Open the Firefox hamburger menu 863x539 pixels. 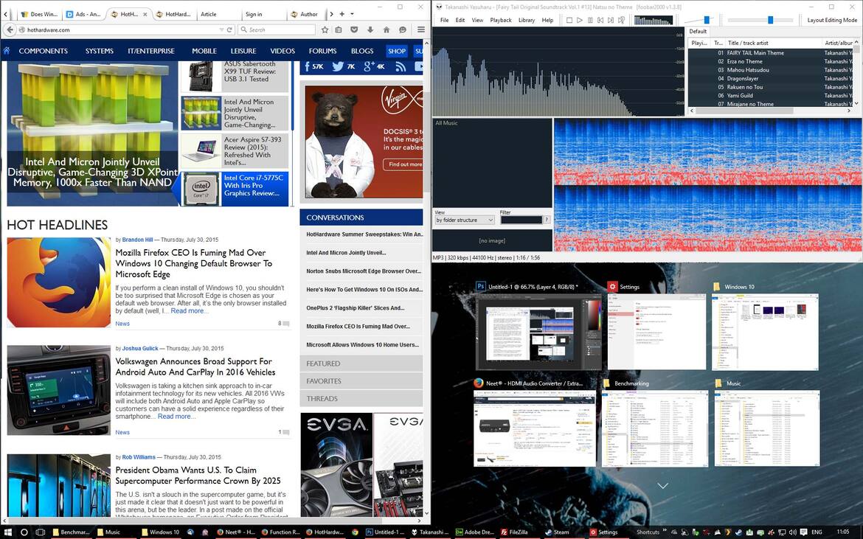[x=421, y=29]
